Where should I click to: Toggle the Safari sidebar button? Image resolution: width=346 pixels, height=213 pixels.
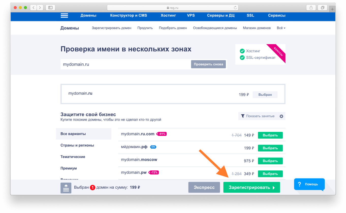coord(50,8)
